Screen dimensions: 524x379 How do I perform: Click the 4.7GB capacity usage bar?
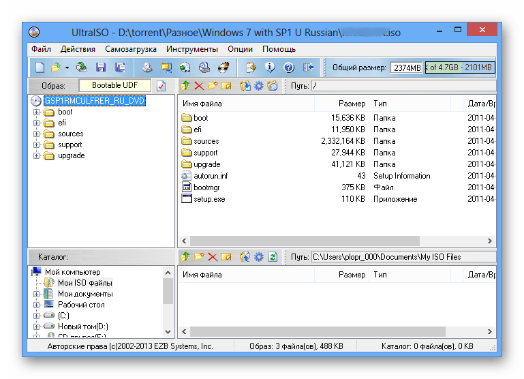[460, 67]
